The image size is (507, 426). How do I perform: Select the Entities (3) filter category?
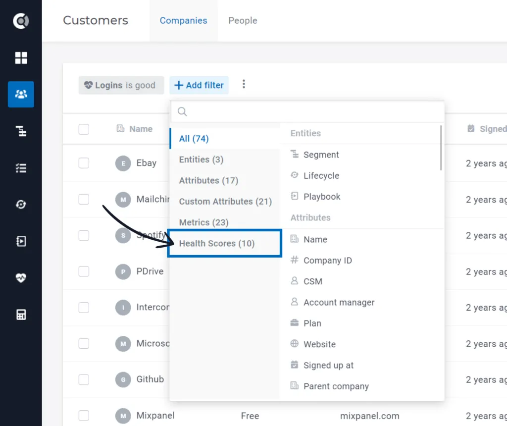pyautogui.click(x=225, y=160)
